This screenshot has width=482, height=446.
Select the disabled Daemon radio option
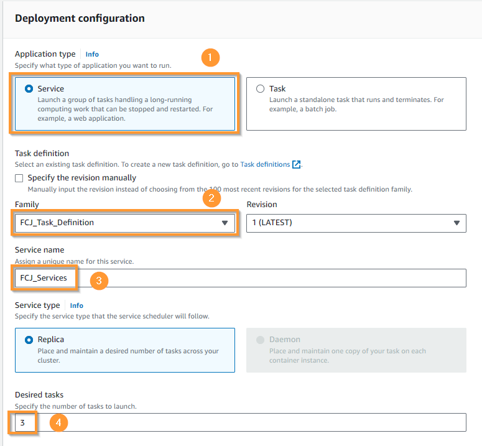pyautogui.click(x=260, y=340)
